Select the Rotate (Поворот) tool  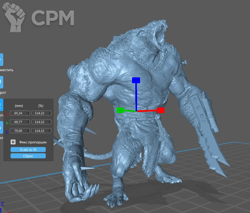(x=1, y=82)
